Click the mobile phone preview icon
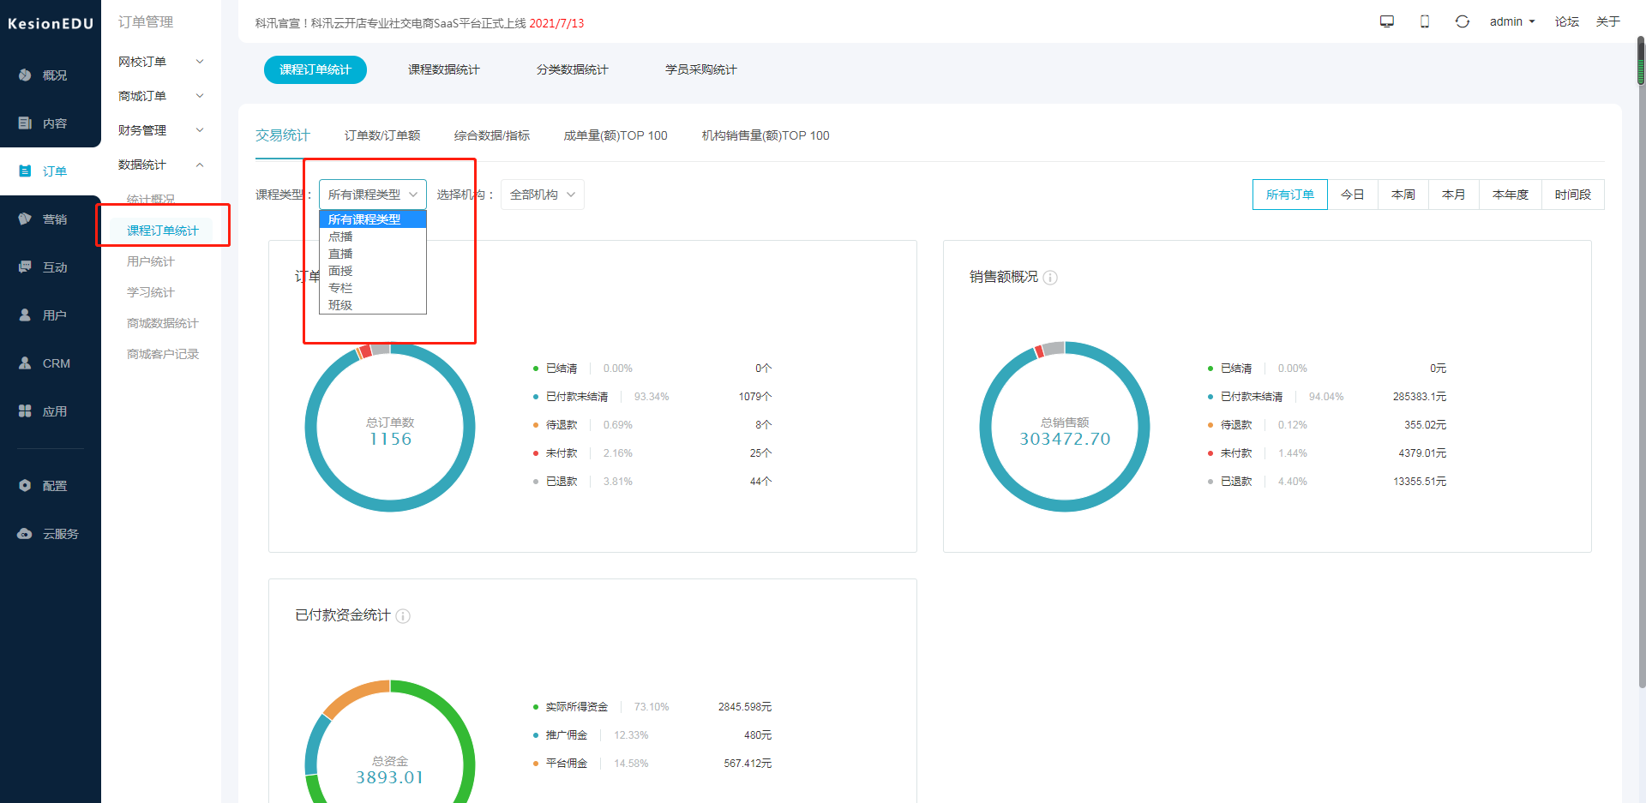 [1425, 21]
